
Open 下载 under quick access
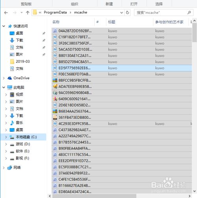[x=19, y=40]
